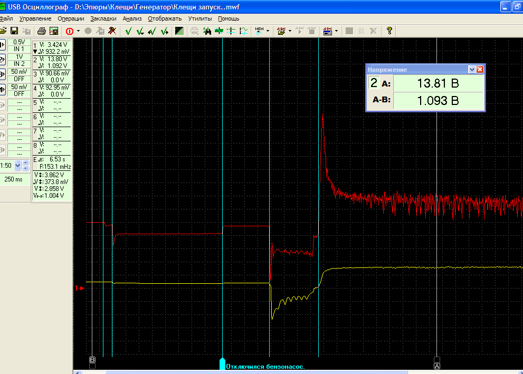The width and height of the screenshot is (523, 374).
Task: Open the Закладки menu
Action: coord(103,18)
